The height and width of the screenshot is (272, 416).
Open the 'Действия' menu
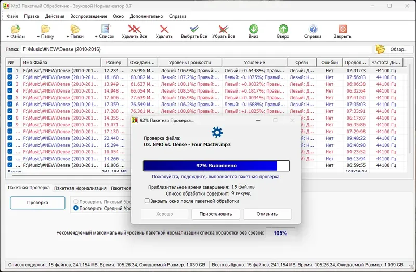click(x=55, y=16)
